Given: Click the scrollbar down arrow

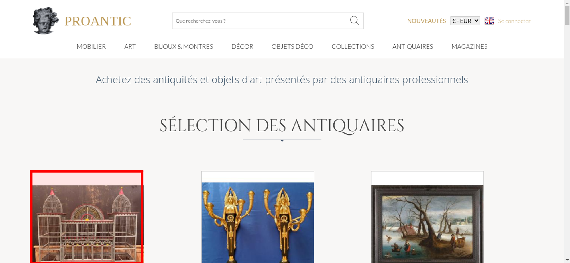Looking at the screenshot, I should tap(567, 260).
